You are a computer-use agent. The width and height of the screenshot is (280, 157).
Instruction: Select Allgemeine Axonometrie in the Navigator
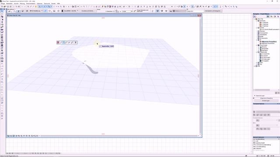point(267,44)
